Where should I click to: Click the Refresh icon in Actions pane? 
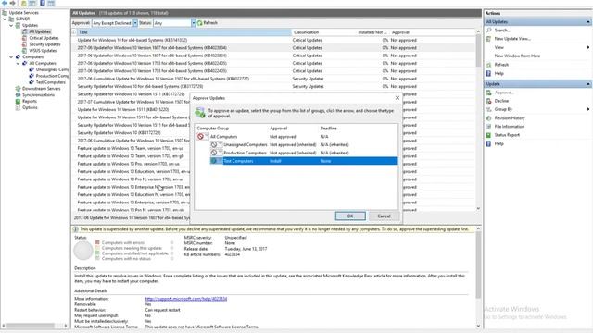(x=488, y=65)
